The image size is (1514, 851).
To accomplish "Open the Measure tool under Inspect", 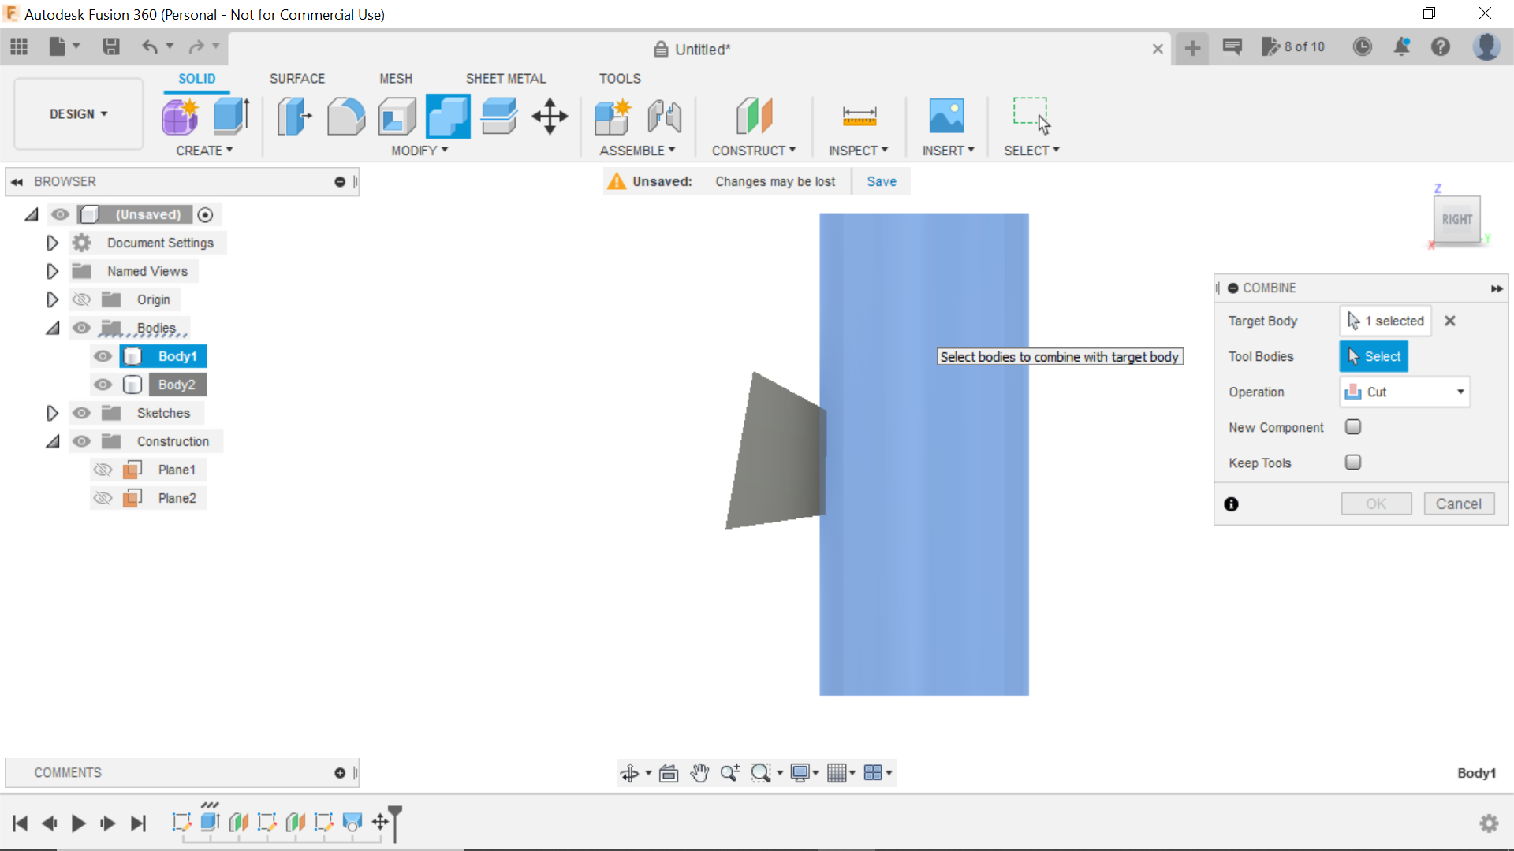I will point(860,116).
